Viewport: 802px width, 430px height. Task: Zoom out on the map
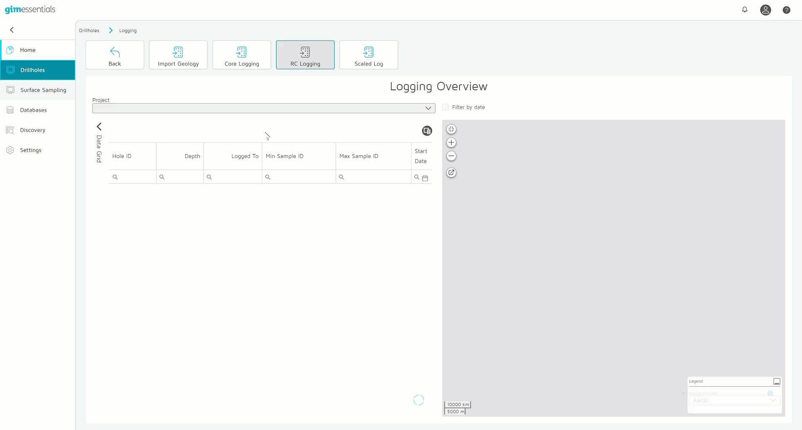click(x=451, y=156)
